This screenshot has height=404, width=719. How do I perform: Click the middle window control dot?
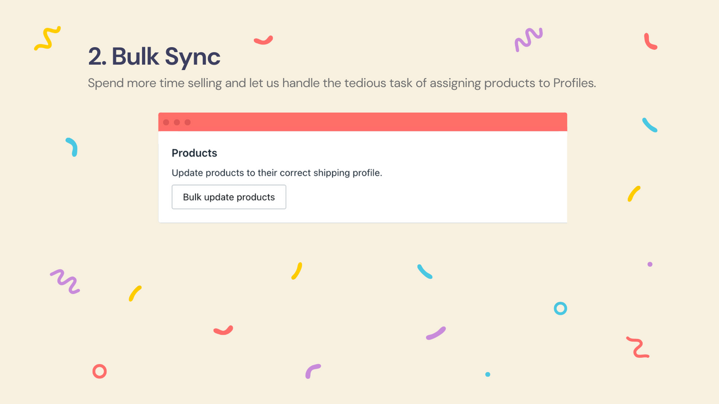tap(176, 122)
